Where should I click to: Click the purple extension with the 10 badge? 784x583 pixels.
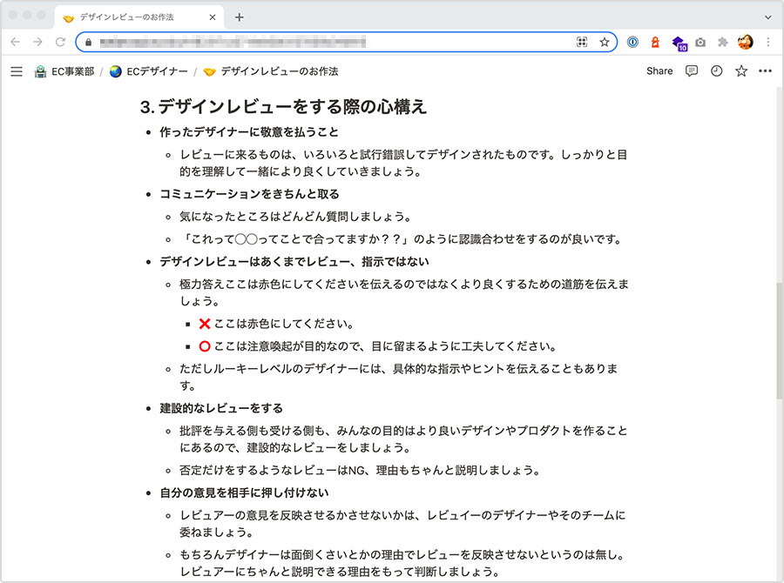tap(679, 41)
